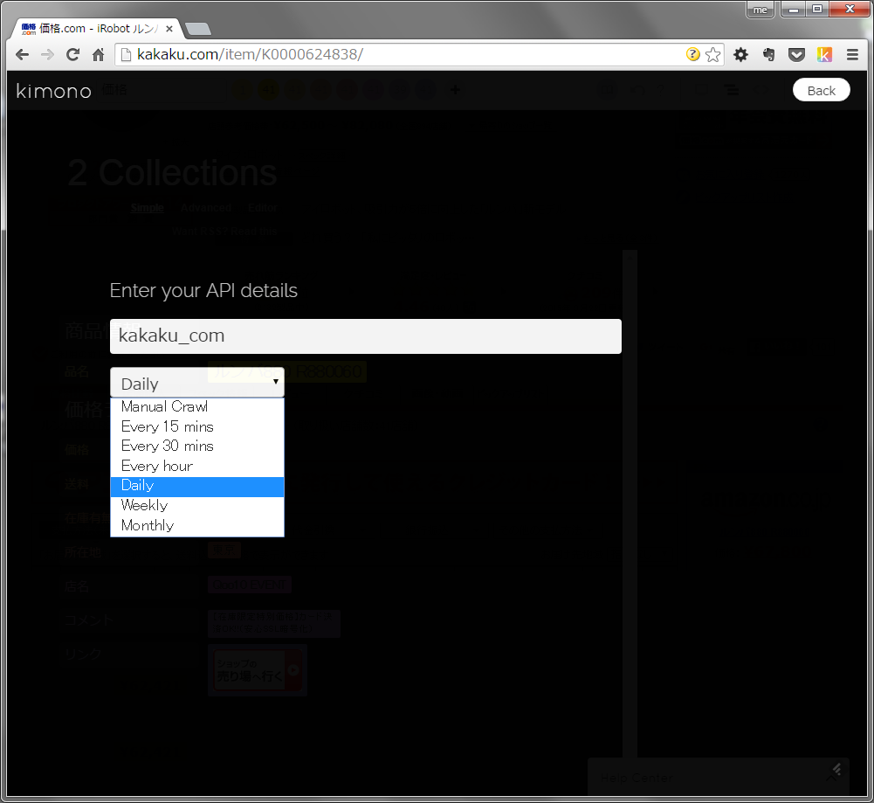Click the kimono K extension icon

coord(824,55)
